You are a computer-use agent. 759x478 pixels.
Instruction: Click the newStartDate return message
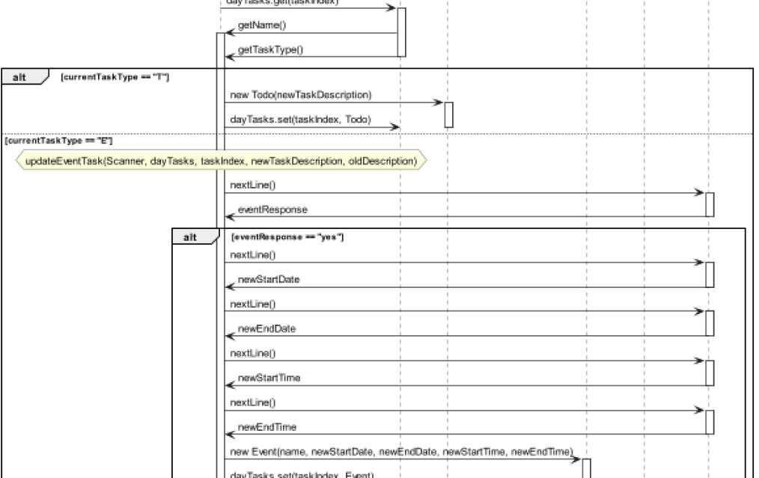pyautogui.click(x=269, y=280)
